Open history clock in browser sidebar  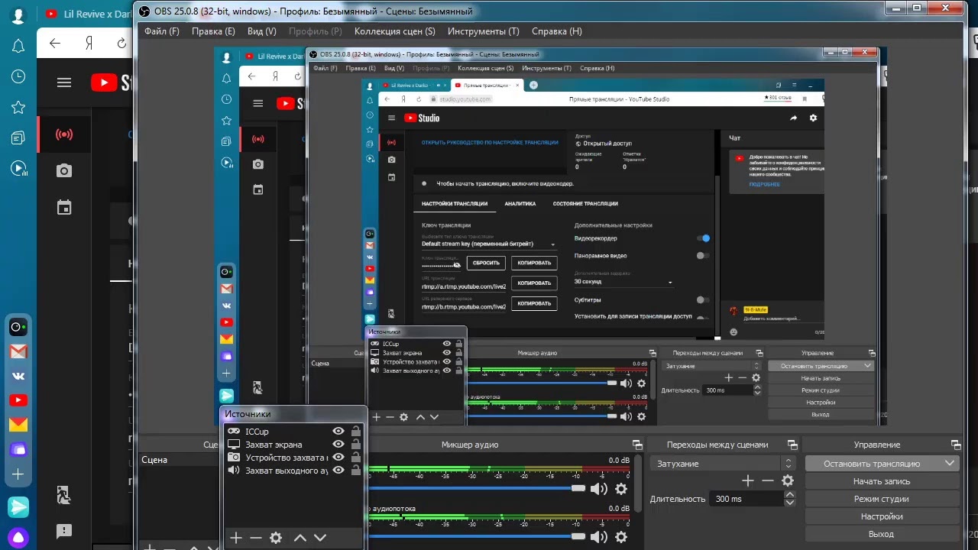coord(18,77)
